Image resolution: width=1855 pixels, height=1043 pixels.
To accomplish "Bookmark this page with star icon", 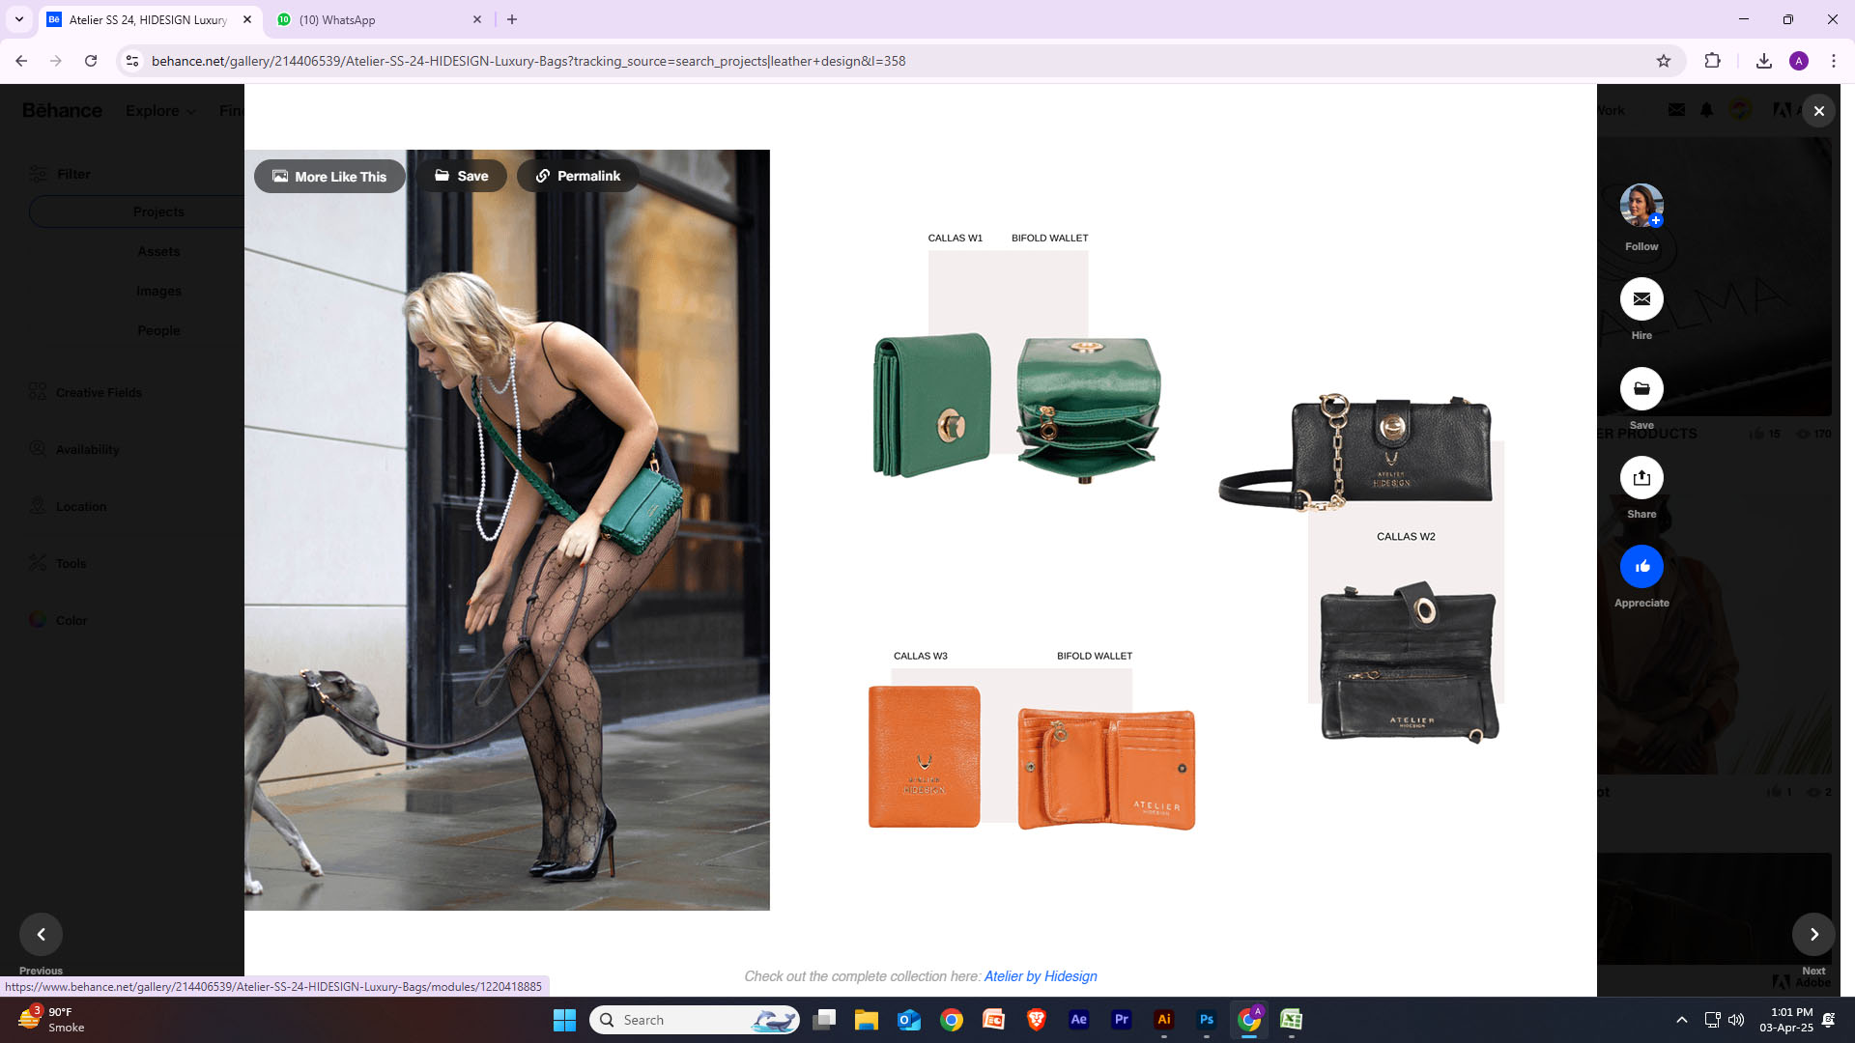I will [x=1663, y=61].
